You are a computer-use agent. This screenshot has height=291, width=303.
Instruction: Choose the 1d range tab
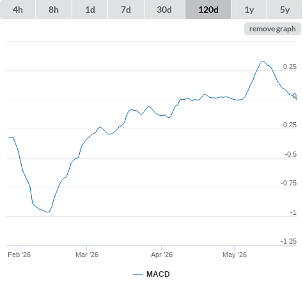pyautogui.click(x=90, y=10)
